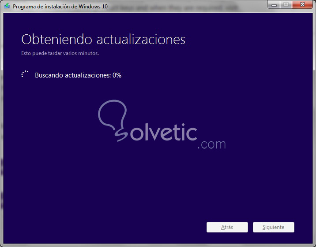Click the Siguiente button
This screenshot has width=316, height=247.
pos(274,227)
